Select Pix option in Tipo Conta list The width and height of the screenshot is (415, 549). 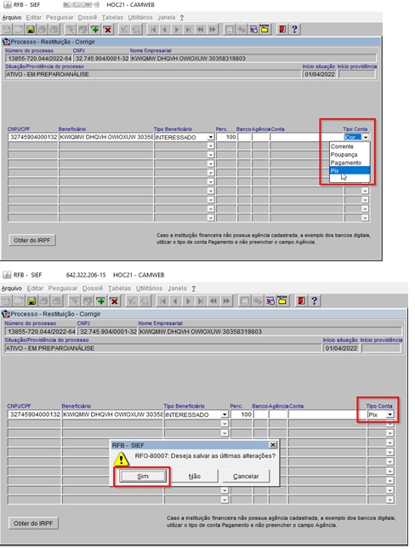[350, 170]
